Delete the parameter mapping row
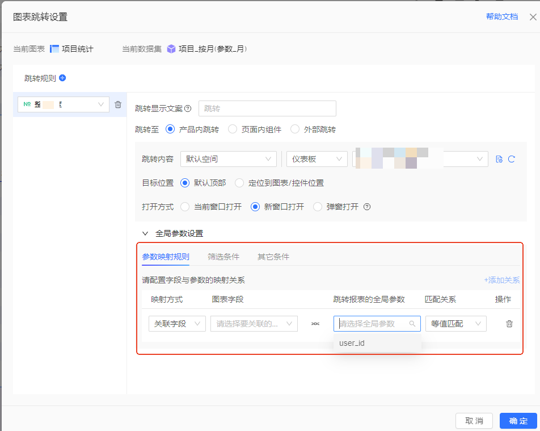This screenshot has height=431, width=540. [x=509, y=324]
